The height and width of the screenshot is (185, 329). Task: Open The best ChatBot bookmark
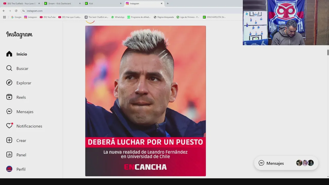click(97, 17)
